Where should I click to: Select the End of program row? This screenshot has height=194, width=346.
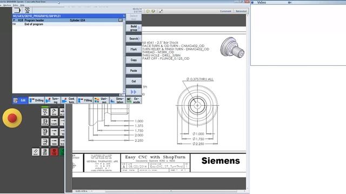pos(68,24)
